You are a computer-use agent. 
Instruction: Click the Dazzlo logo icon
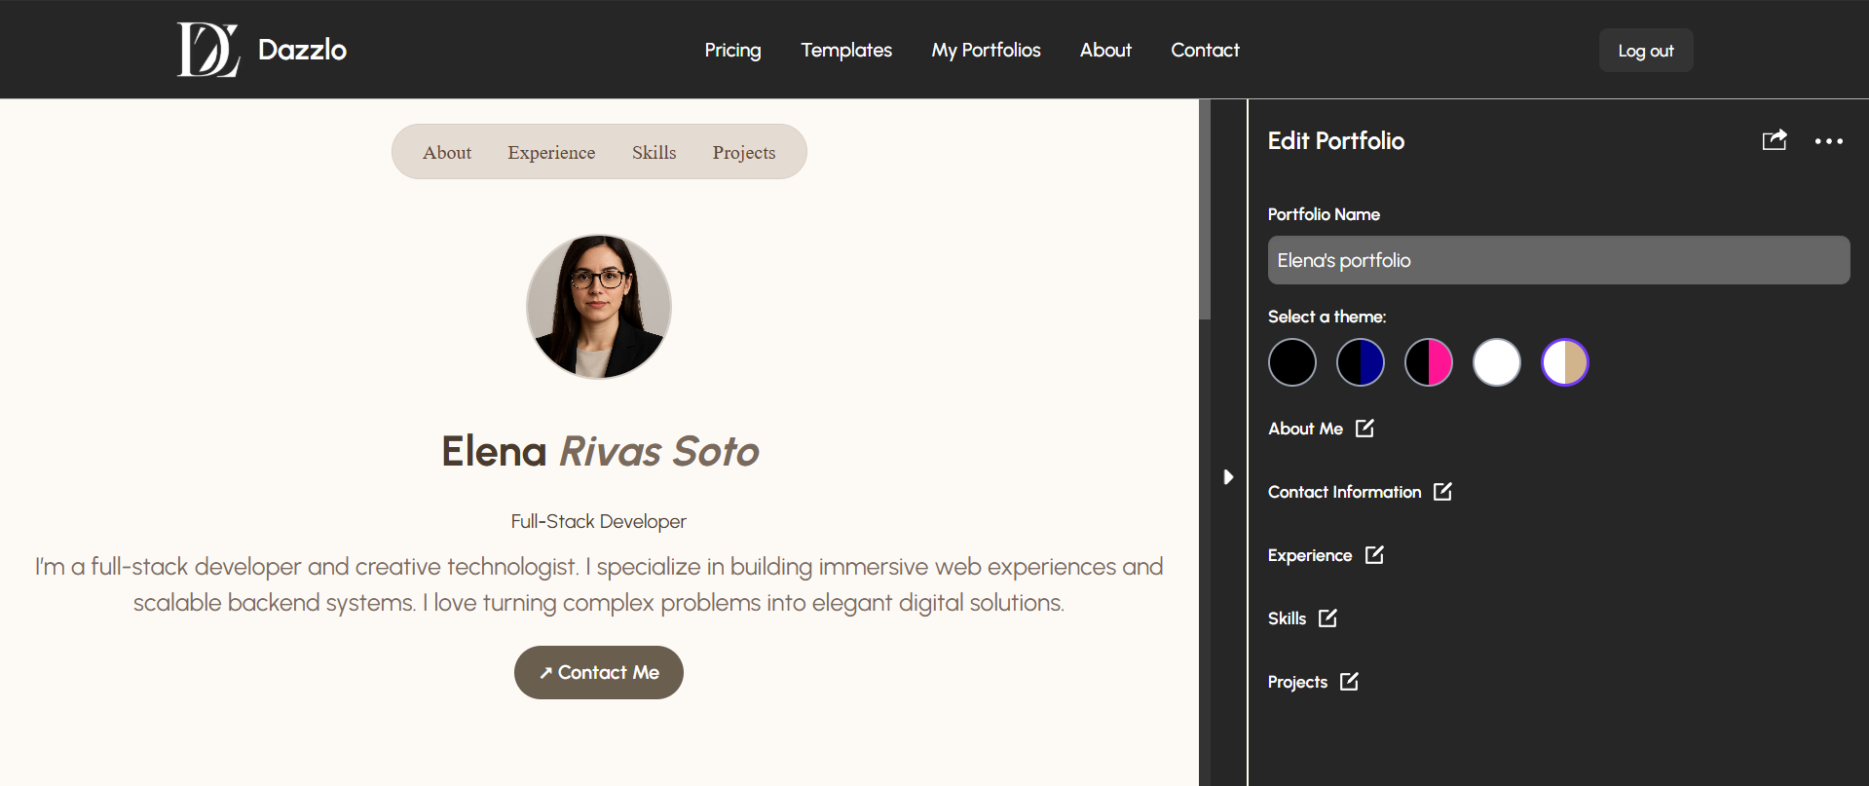[x=207, y=50]
